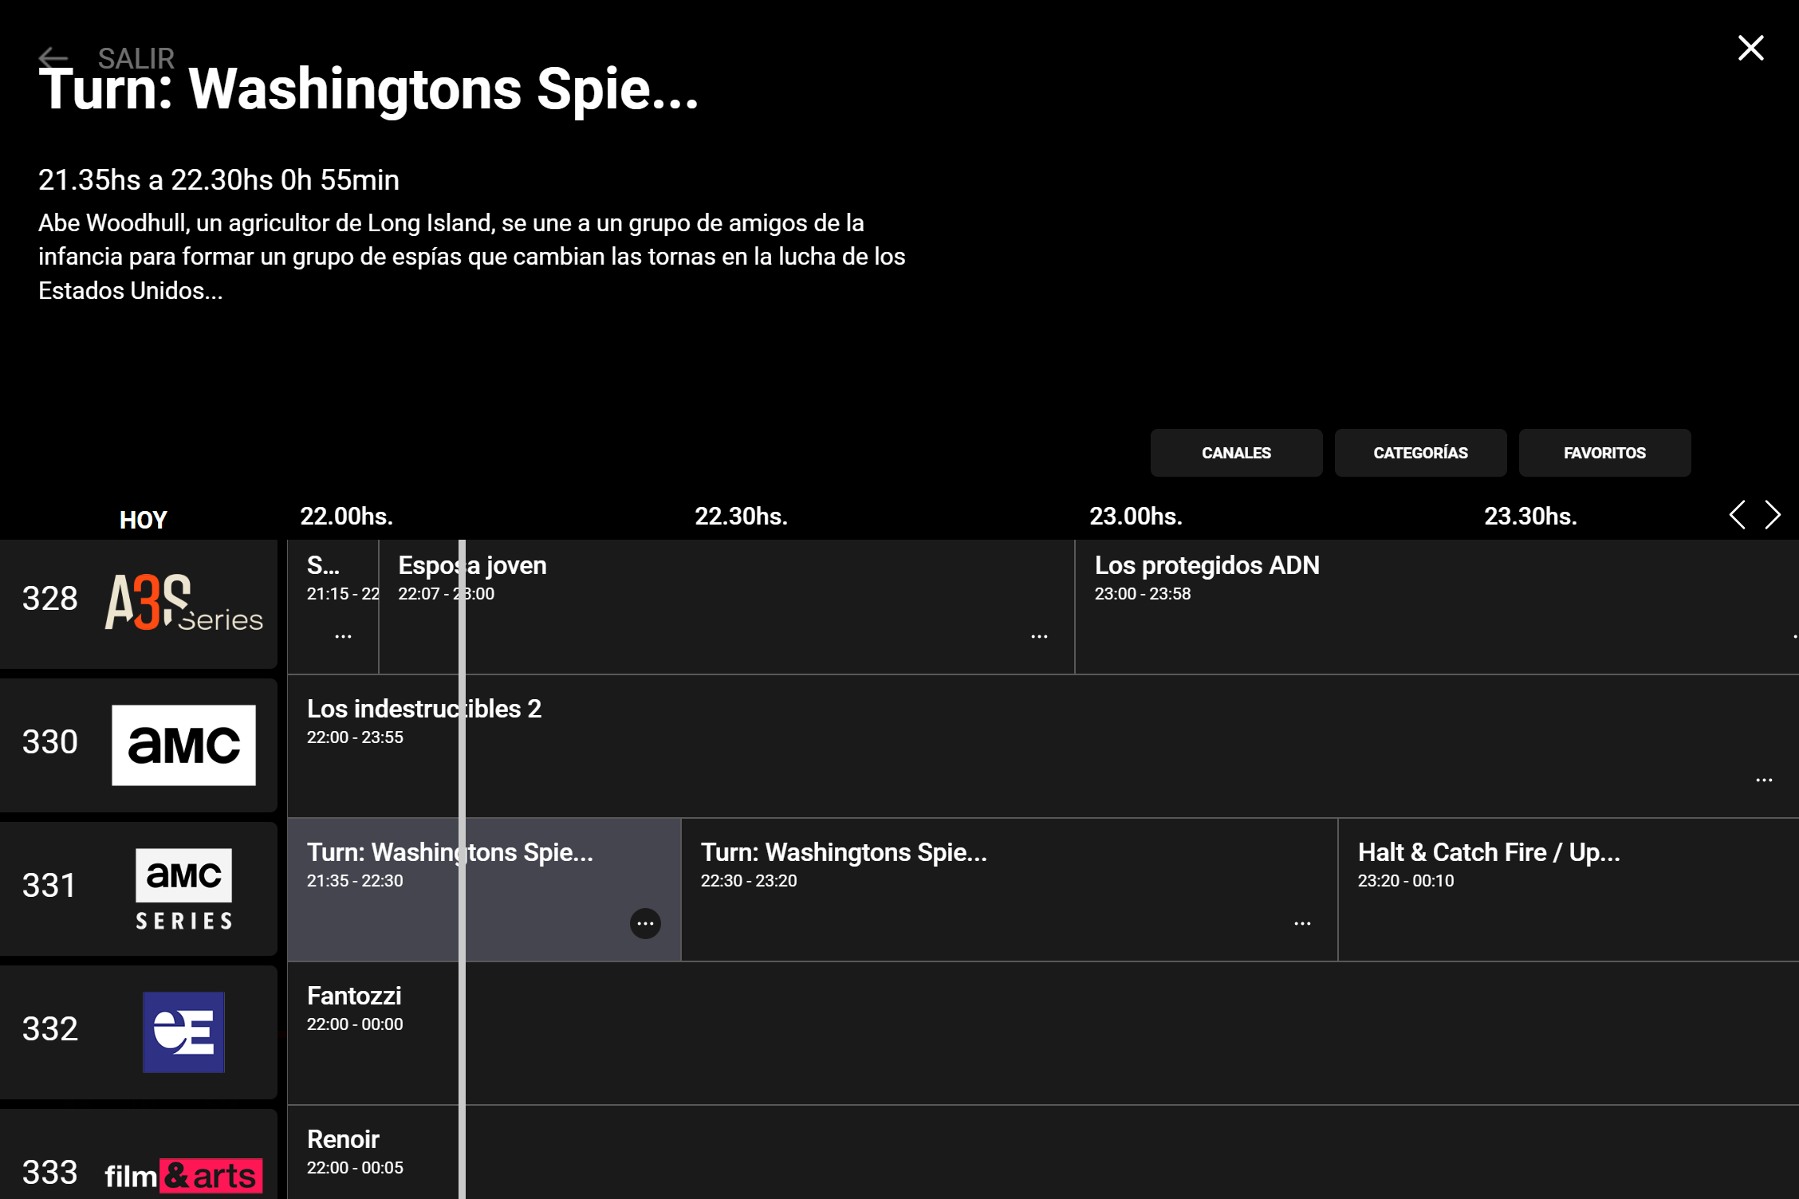Open options for highlighted Turn 21:35 show
This screenshot has height=1199, width=1799.
click(x=645, y=923)
